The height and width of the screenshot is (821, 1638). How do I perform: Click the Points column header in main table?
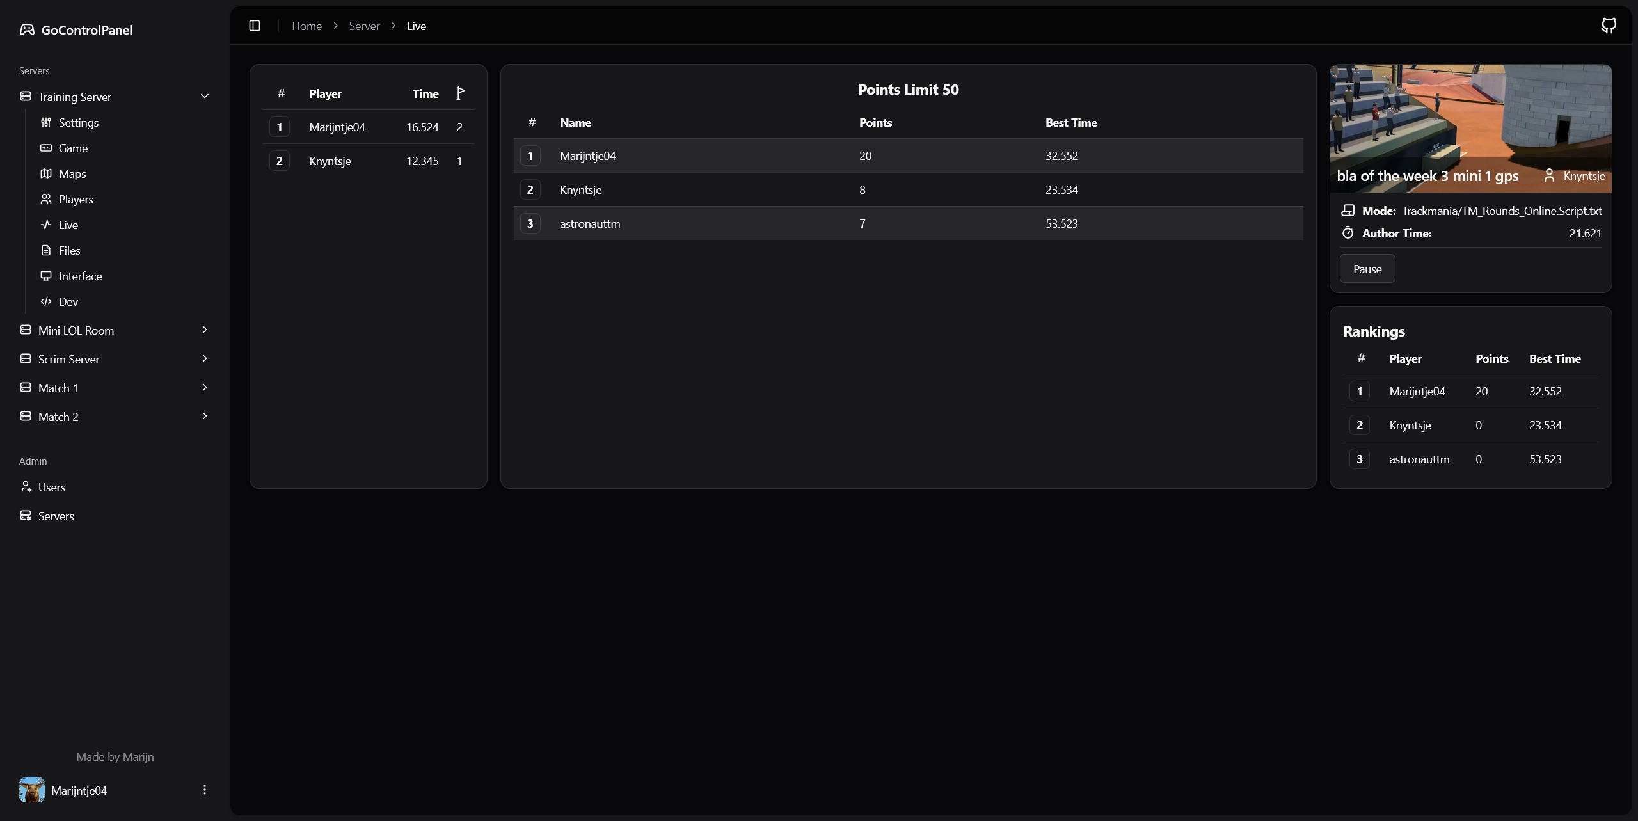coord(875,122)
